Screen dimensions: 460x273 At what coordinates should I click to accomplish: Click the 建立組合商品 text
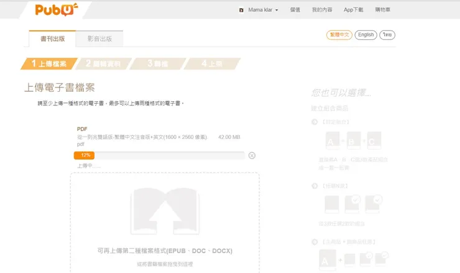(329, 109)
